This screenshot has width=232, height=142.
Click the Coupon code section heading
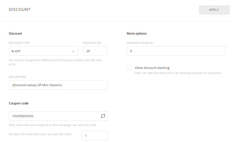19,103
